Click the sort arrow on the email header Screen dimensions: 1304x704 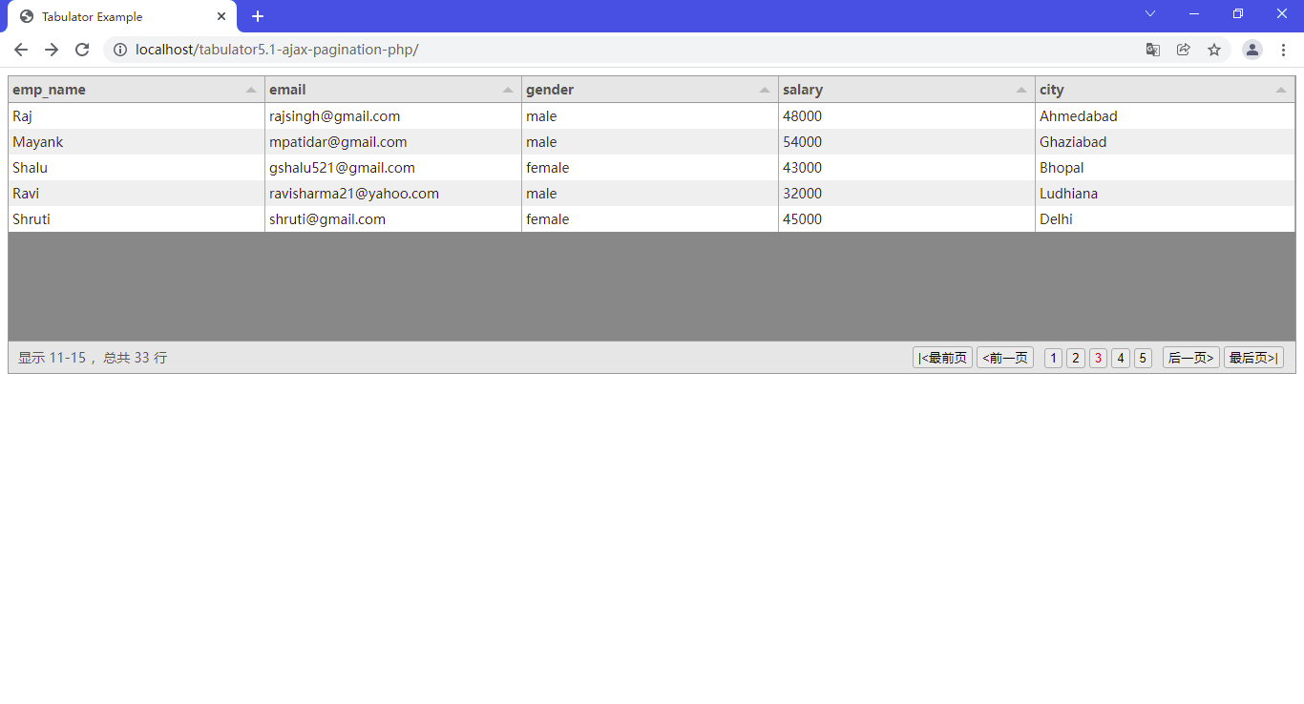point(508,89)
